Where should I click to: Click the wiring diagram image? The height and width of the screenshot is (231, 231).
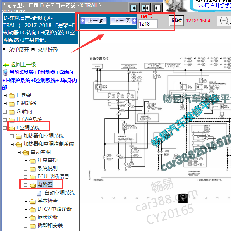pos(160,119)
